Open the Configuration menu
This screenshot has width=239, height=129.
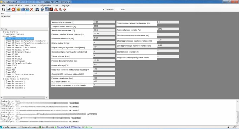click(x=44, y=5)
